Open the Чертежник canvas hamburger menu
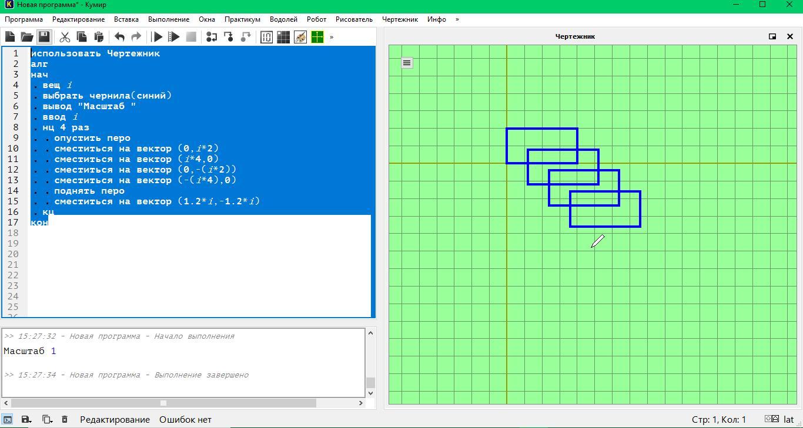Screen dimensions: 803x428 pos(407,63)
